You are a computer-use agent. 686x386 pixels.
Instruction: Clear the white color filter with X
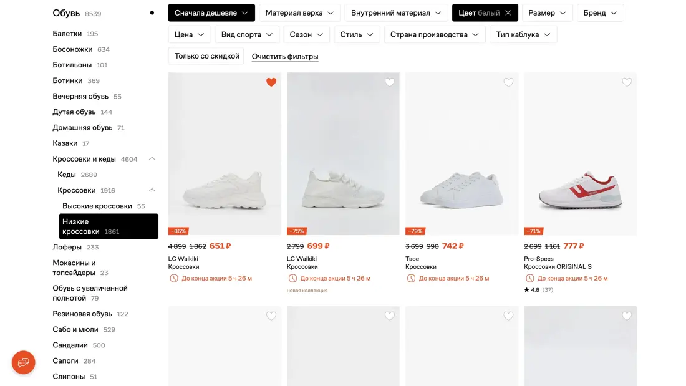(508, 13)
